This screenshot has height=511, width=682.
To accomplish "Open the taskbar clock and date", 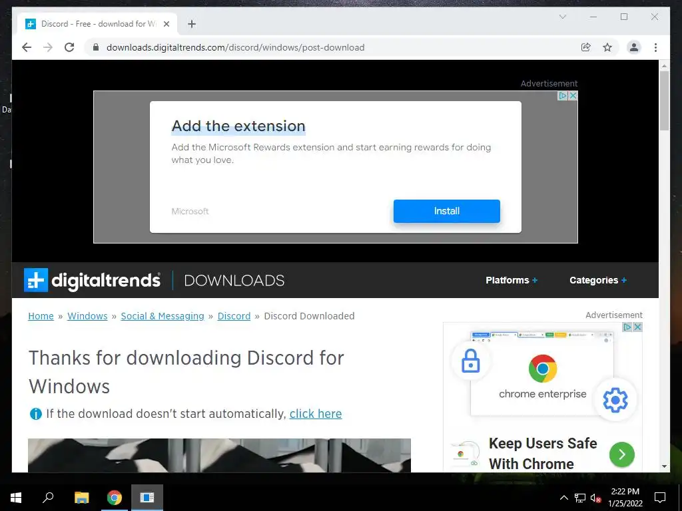I will coord(625,498).
